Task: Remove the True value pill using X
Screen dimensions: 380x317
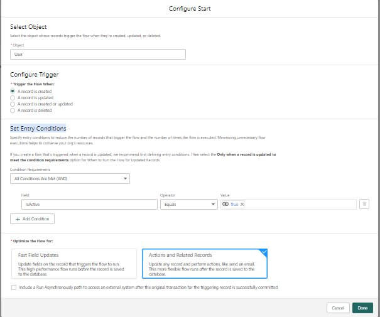Action: tap(242, 204)
